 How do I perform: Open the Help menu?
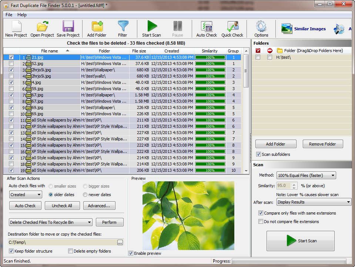22,15
